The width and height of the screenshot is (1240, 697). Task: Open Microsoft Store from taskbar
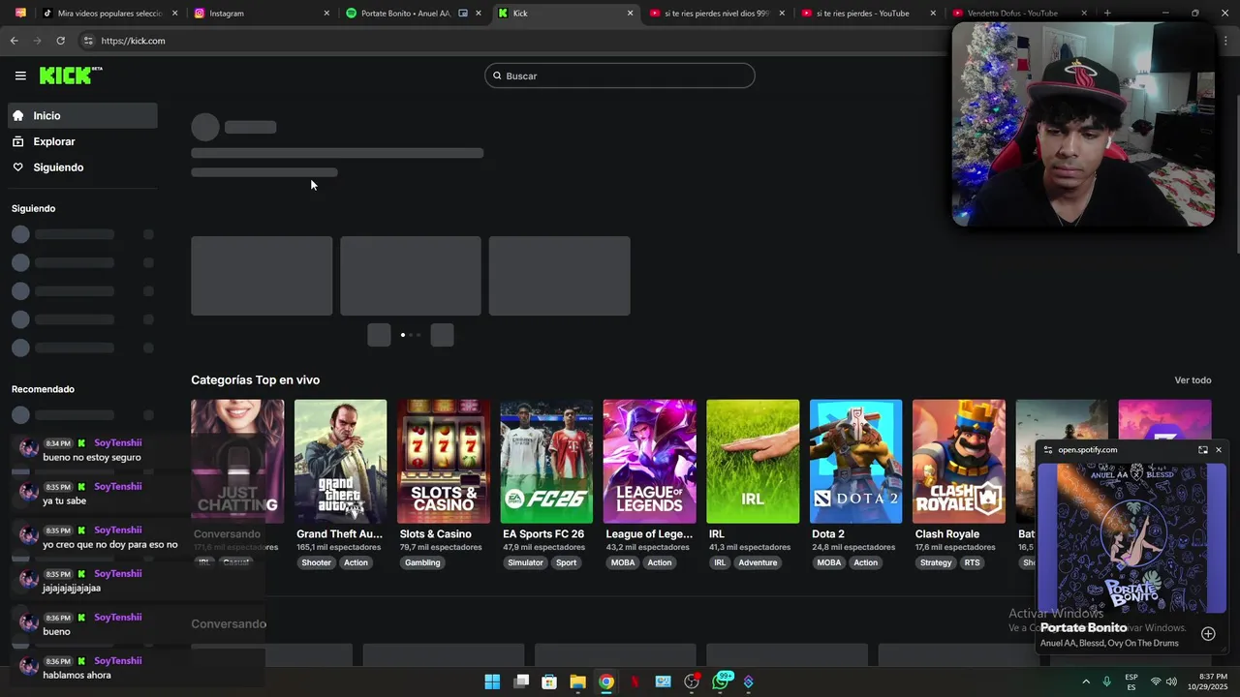549,682
